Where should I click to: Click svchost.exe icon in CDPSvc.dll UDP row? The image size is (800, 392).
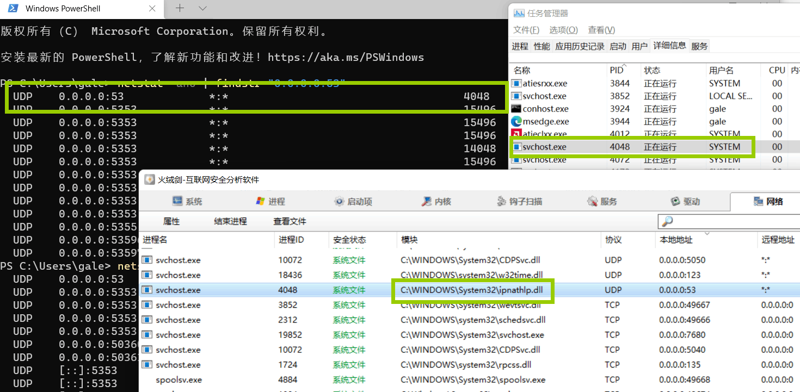pos(147,260)
